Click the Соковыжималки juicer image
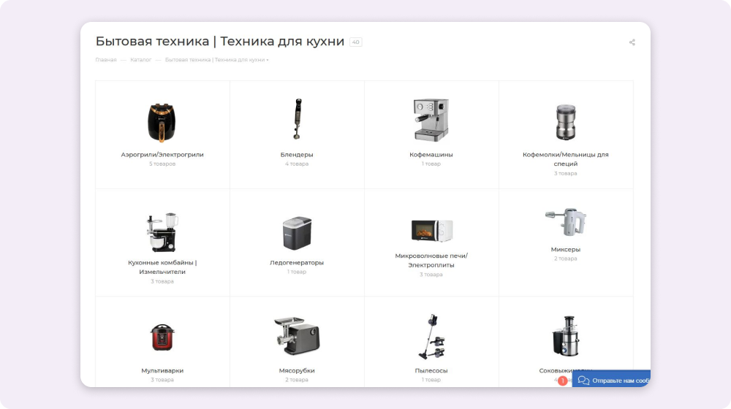 (566, 336)
